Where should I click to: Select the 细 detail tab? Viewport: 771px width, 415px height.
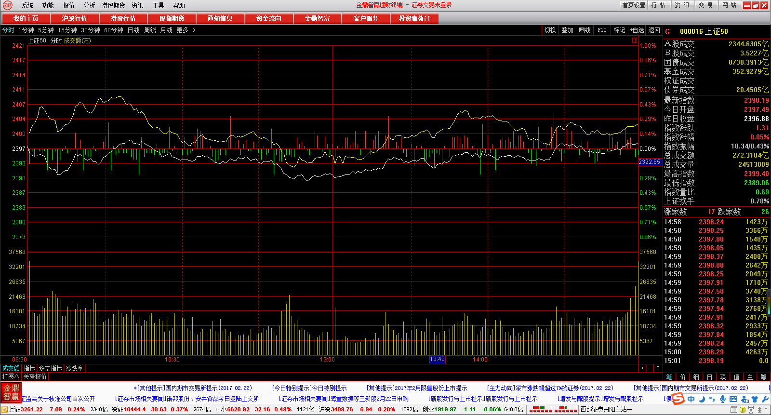tap(696, 377)
